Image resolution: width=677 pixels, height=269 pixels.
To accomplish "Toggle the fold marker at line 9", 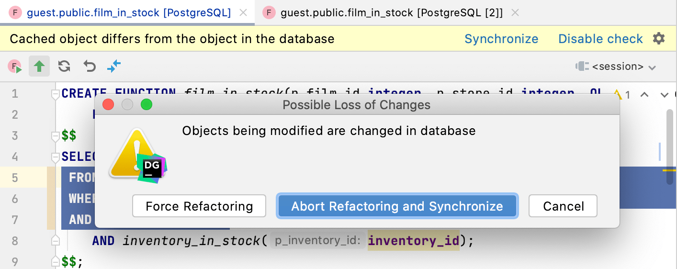I will pyautogui.click(x=55, y=262).
